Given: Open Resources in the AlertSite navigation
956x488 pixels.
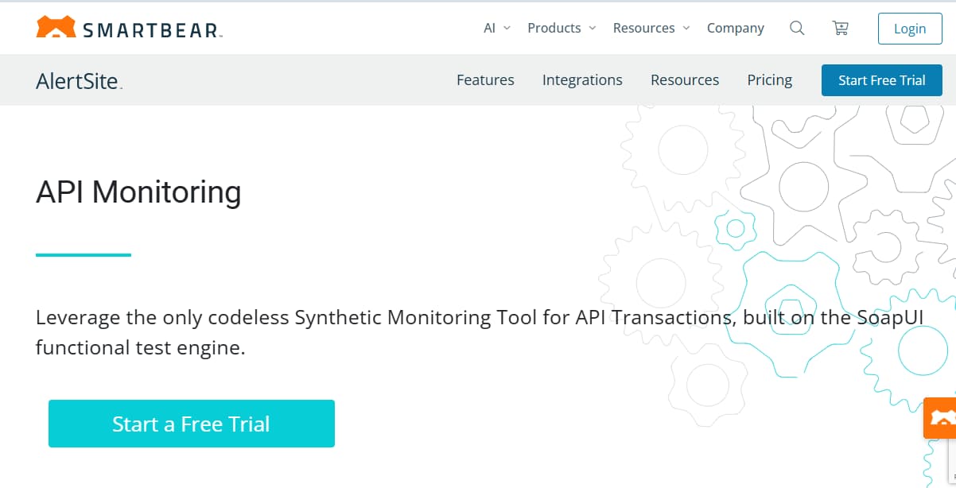Looking at the screenshot, I should click(x=685, y=79).
